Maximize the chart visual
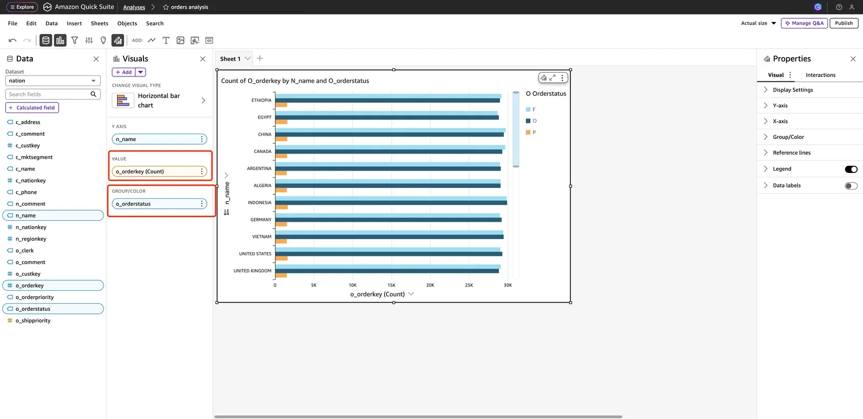The width and height of the screenshot is (863, 419). [552, 78]
